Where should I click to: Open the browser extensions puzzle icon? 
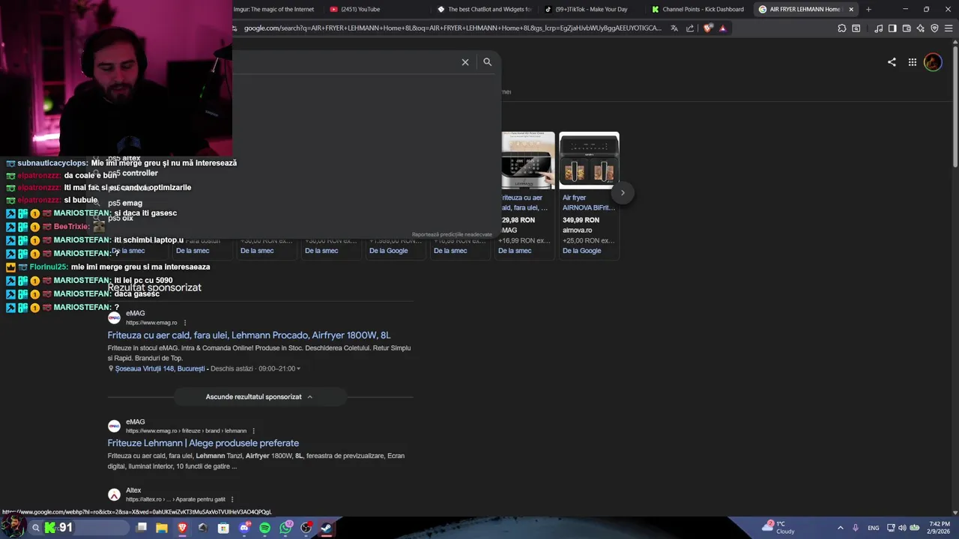(x=842, y=28)
